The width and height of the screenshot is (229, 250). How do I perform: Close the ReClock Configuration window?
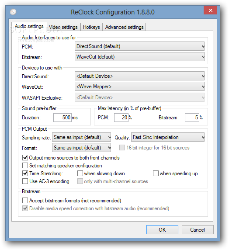[210, 10]
